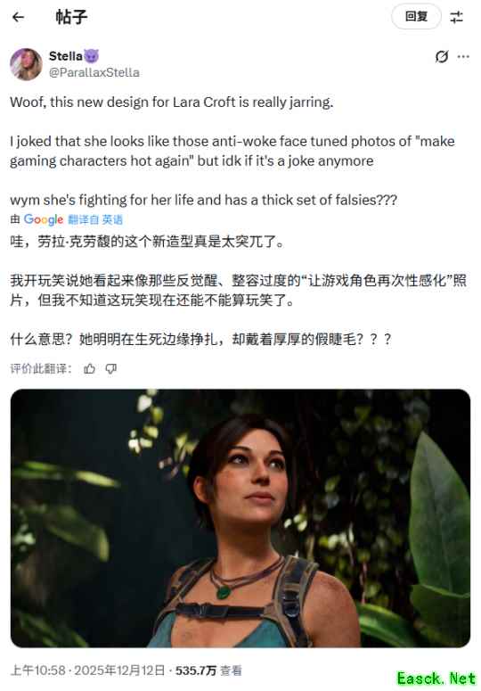Viewport: 481px width, 691px height.
Task: Open the @ParallaxStella handle link
Action: [x=94, y=72]
